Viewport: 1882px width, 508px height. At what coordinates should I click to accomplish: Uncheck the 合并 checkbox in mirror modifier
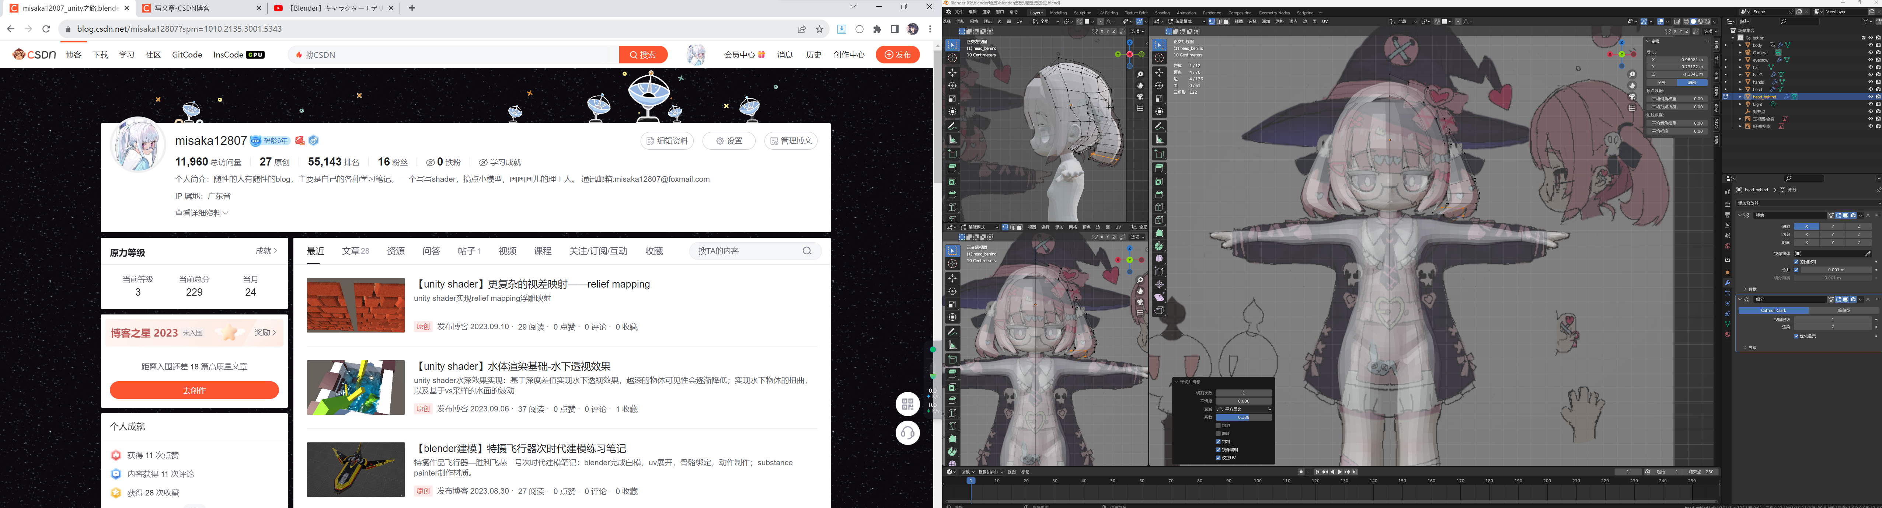pos(1796,270)
